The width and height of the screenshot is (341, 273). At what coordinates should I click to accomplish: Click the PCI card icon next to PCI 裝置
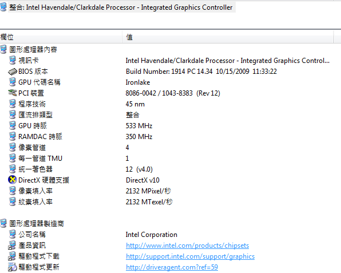tap(13, 93)
